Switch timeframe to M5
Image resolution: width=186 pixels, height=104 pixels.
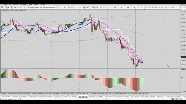150,8
